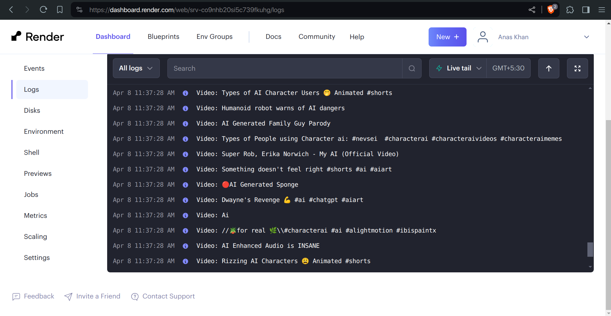
Task: Click info icon on AI Enhanced Audio log
Action: [185, 246]
